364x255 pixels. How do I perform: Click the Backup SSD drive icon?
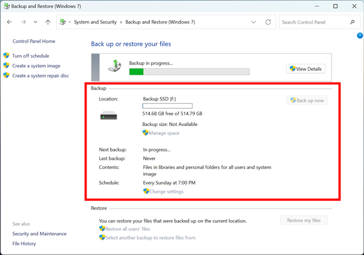click(108, 115)
